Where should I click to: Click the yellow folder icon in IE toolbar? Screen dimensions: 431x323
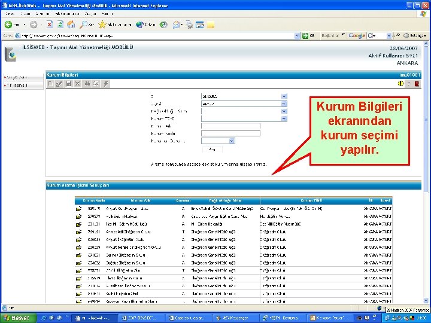click(211, 25)
